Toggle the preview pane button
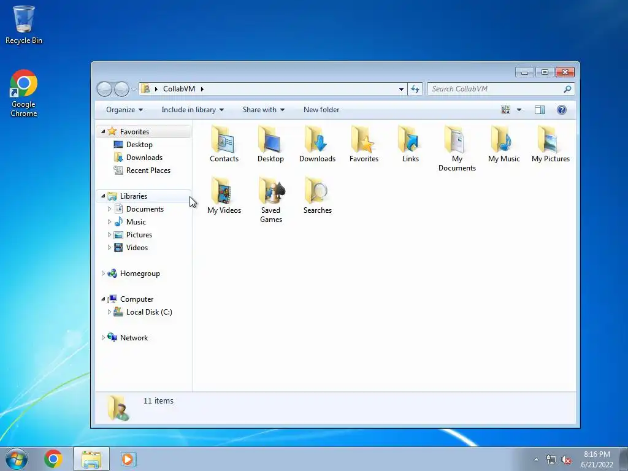628x471 pixels. [x=540, y=110]
